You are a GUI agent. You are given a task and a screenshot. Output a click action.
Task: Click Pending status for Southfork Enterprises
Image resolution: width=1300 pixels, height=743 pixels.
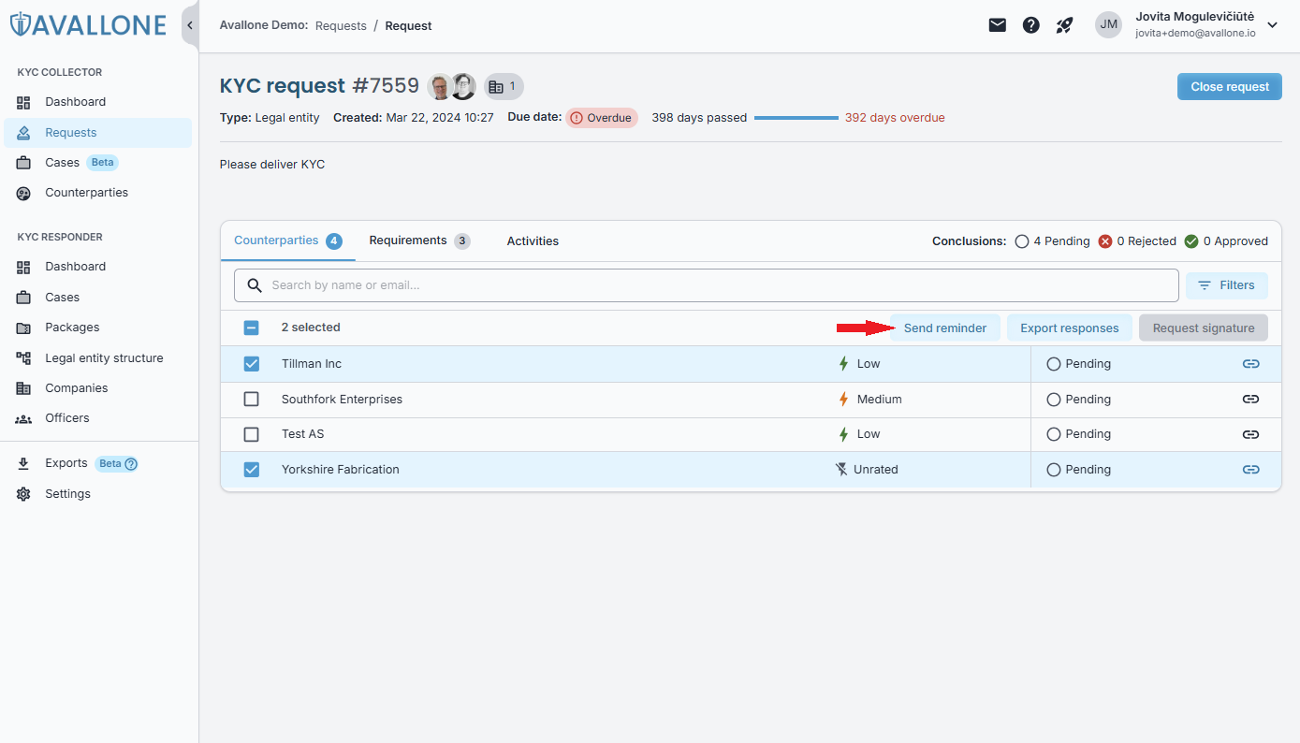click(1079, 400)
